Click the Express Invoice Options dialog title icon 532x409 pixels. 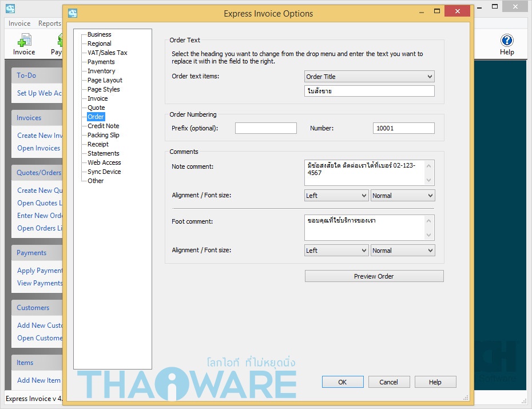coord(73,14)
